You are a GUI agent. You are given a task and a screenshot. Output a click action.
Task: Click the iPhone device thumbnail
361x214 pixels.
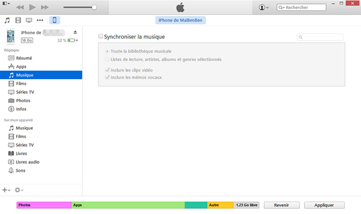coord(11,37)
